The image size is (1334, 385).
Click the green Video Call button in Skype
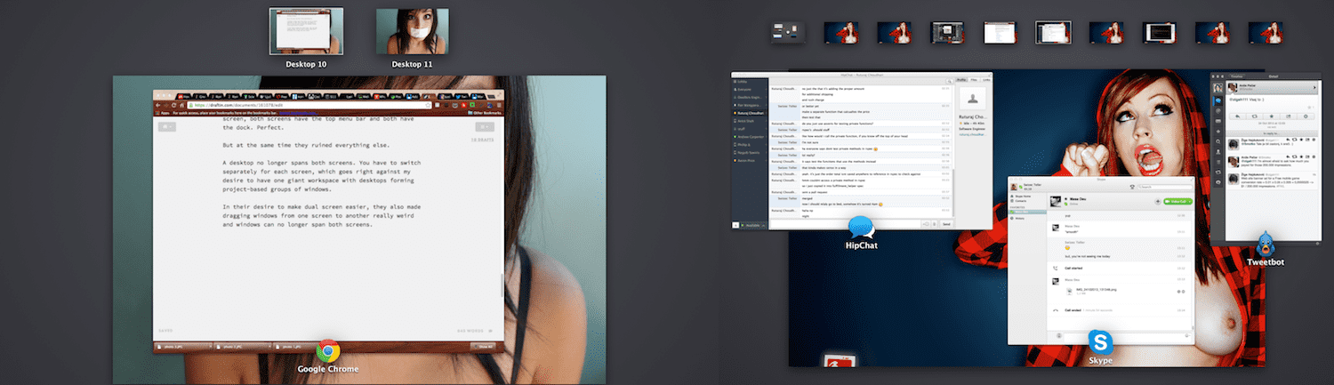coord(1177,202)
